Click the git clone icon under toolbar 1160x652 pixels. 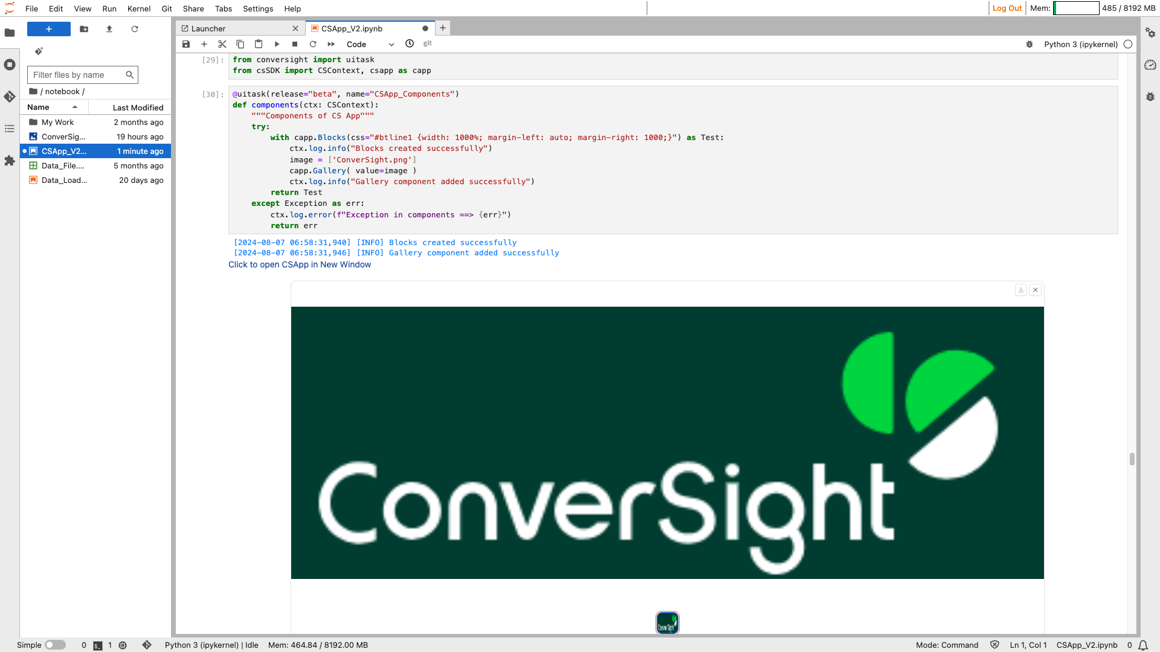point(39,51)
